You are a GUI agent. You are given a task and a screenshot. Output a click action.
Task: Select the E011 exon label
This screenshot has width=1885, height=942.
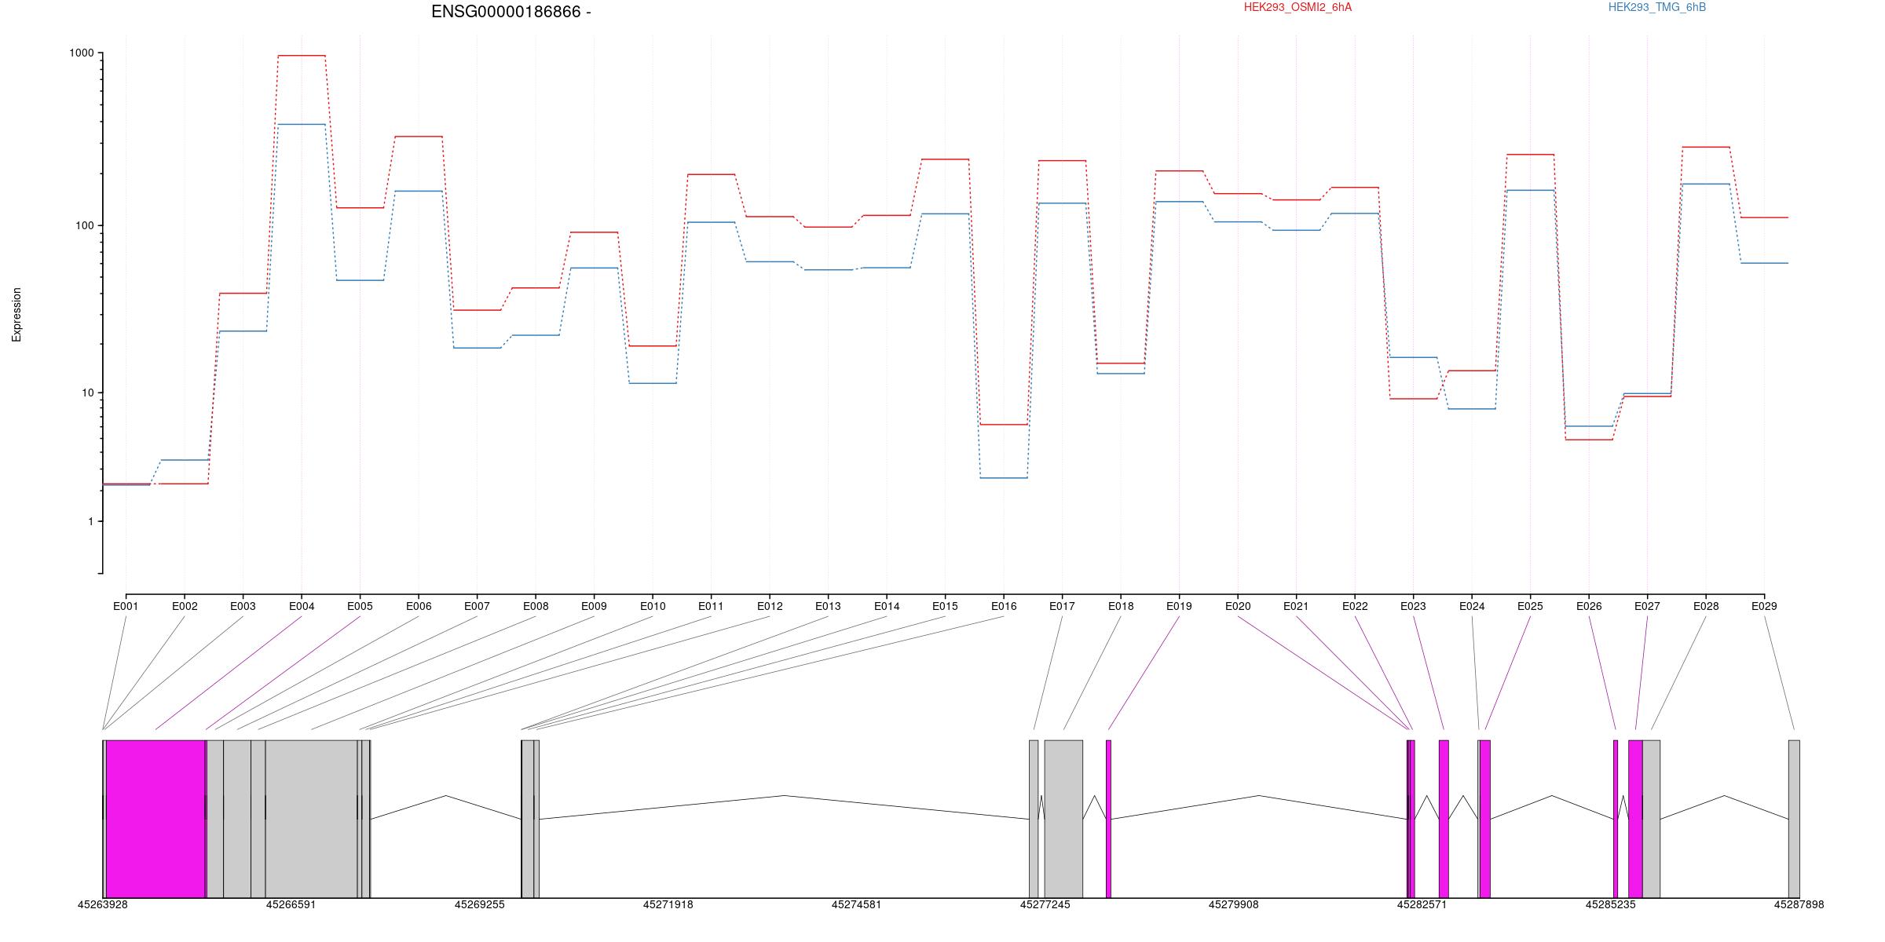point(711,606)
